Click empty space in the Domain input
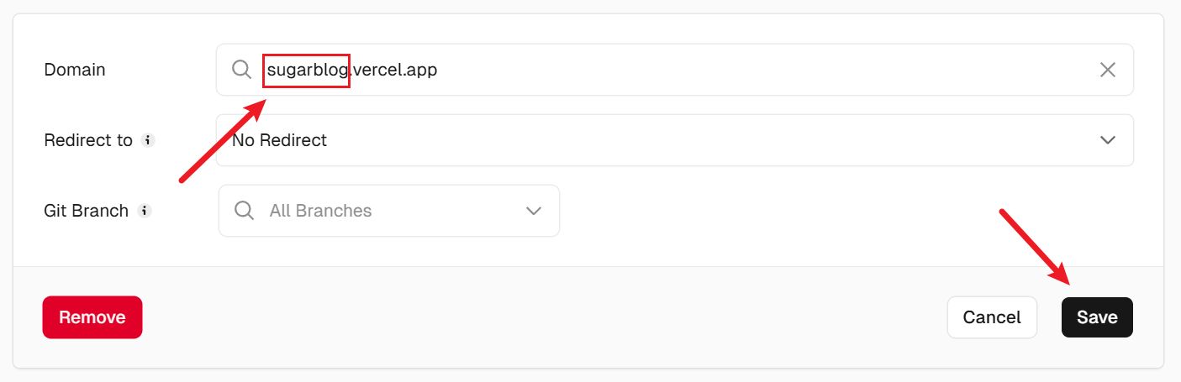The image size is (1181, 382). click(x=757, y=70)
